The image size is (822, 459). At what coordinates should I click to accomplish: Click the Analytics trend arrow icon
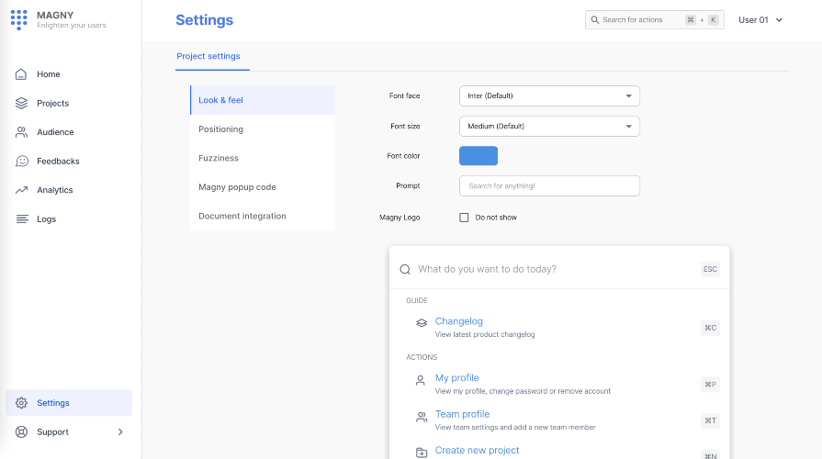pos(21,190)
